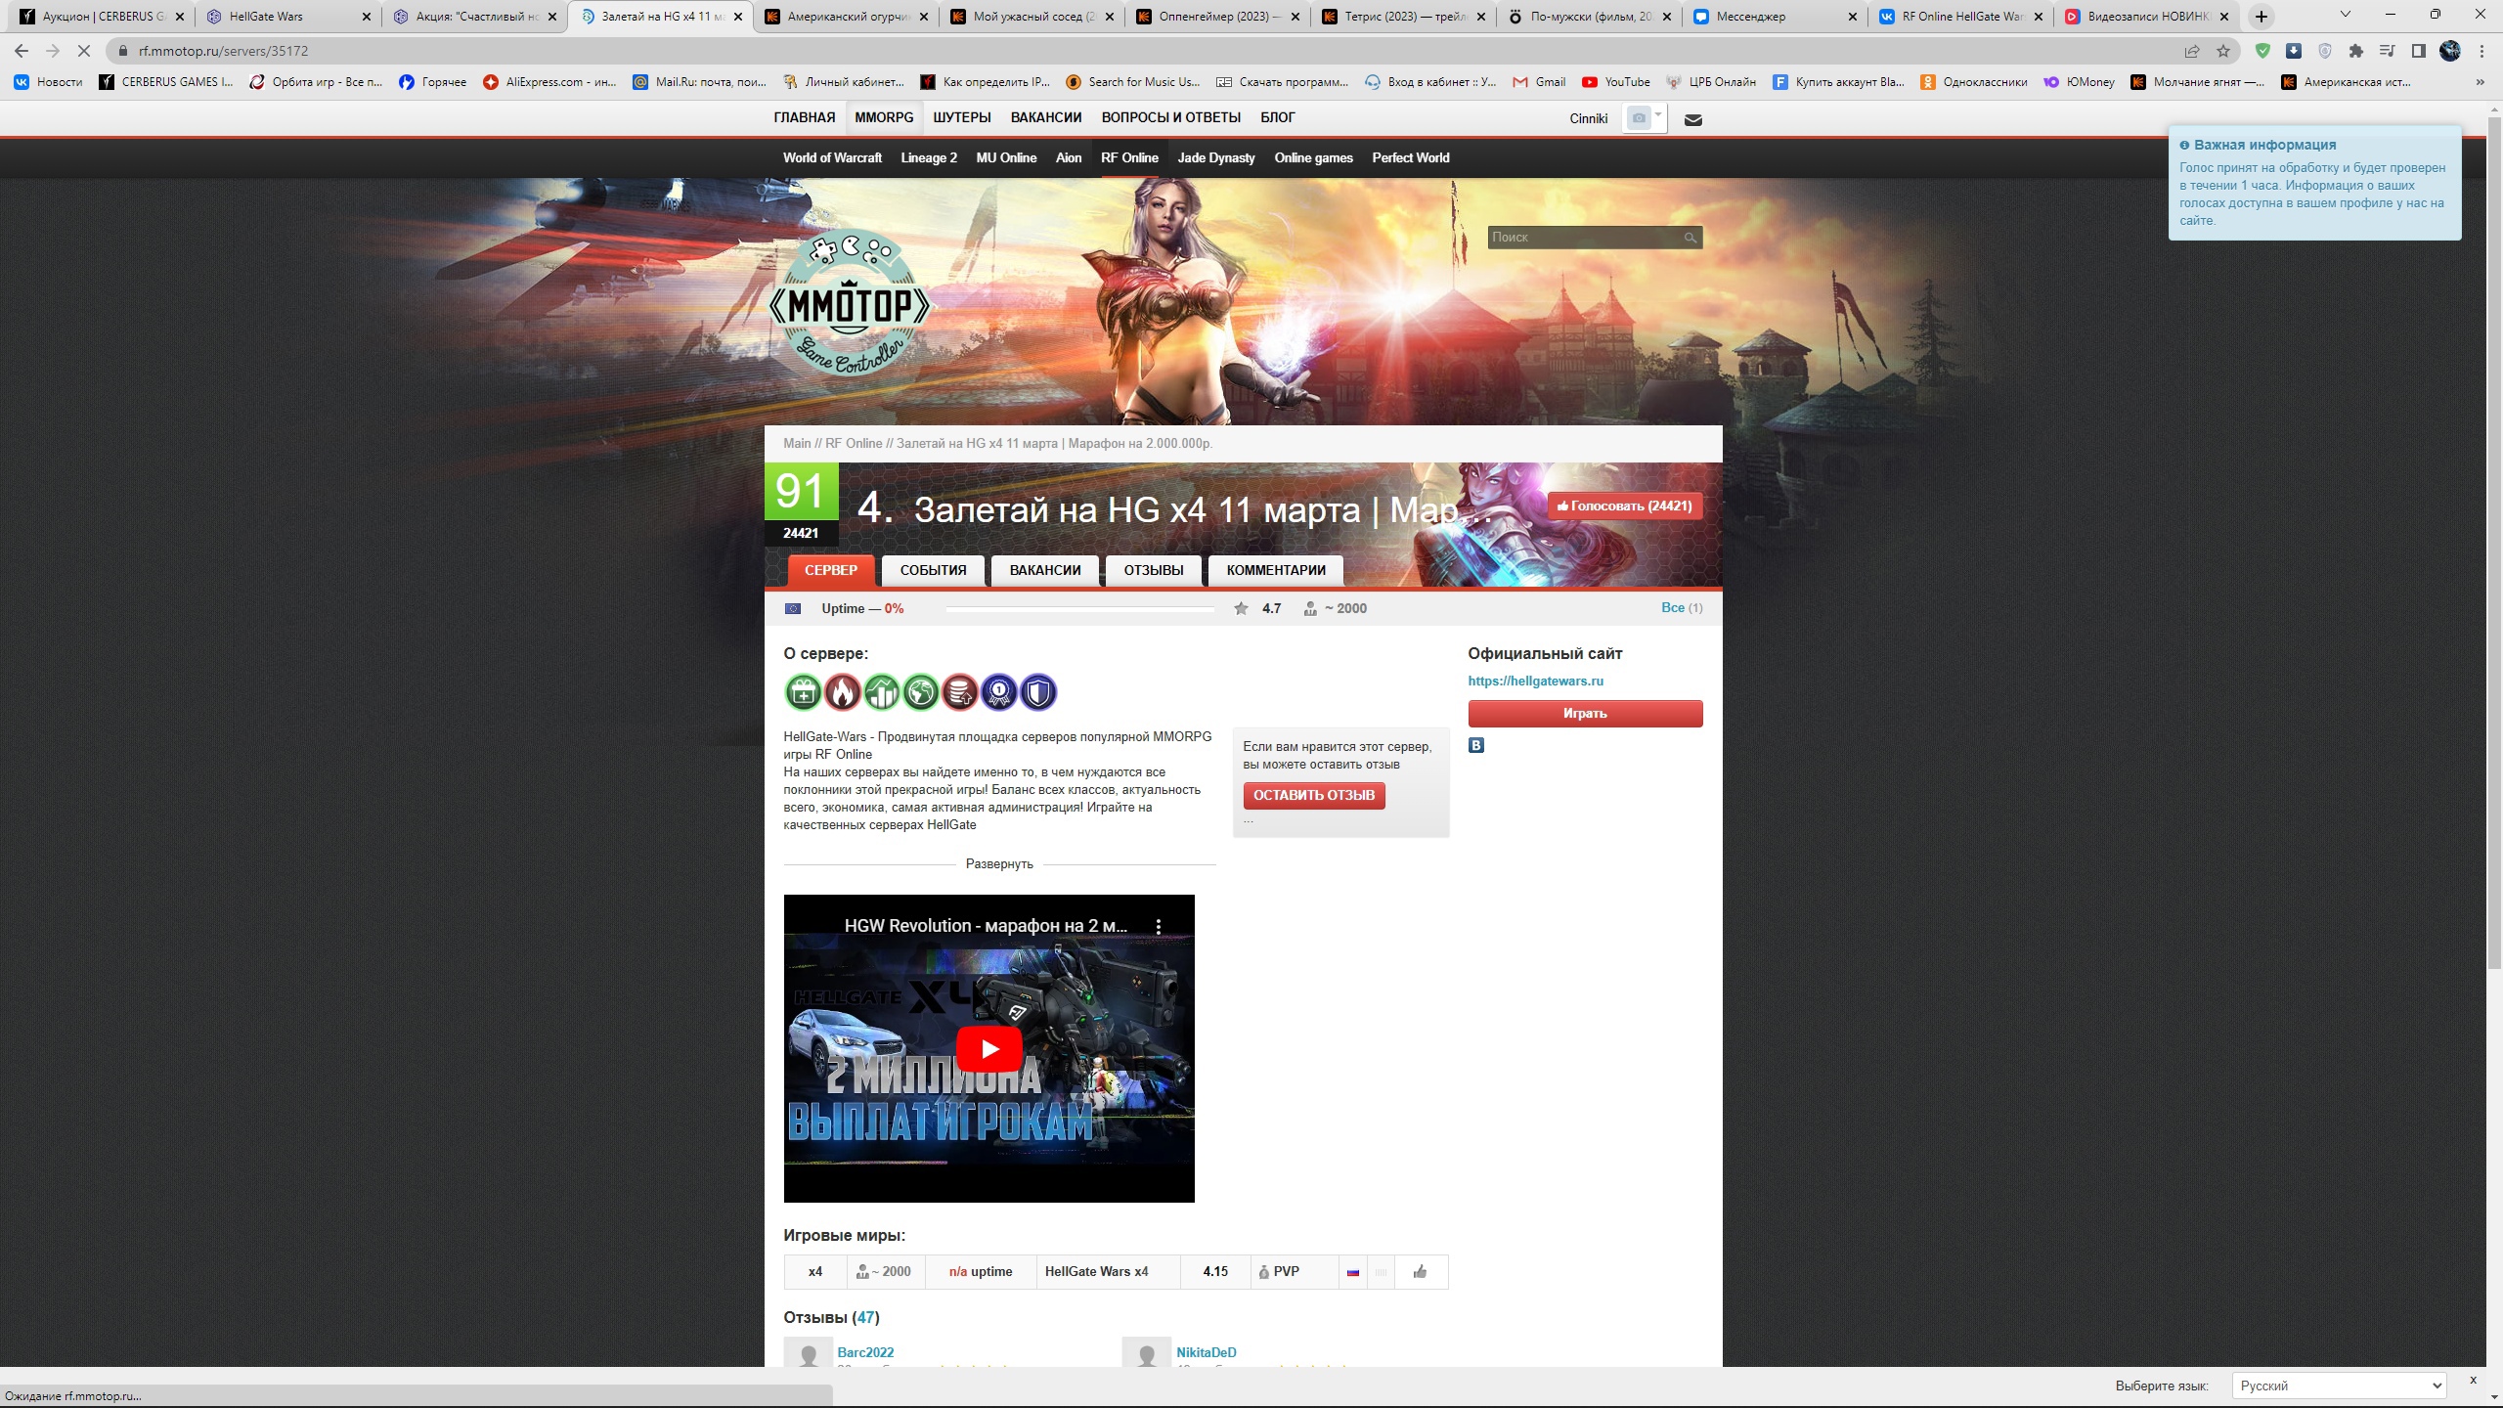Click the Cinniki username
This screenshot has width=2503, height=1408.
coord(1589,118)
